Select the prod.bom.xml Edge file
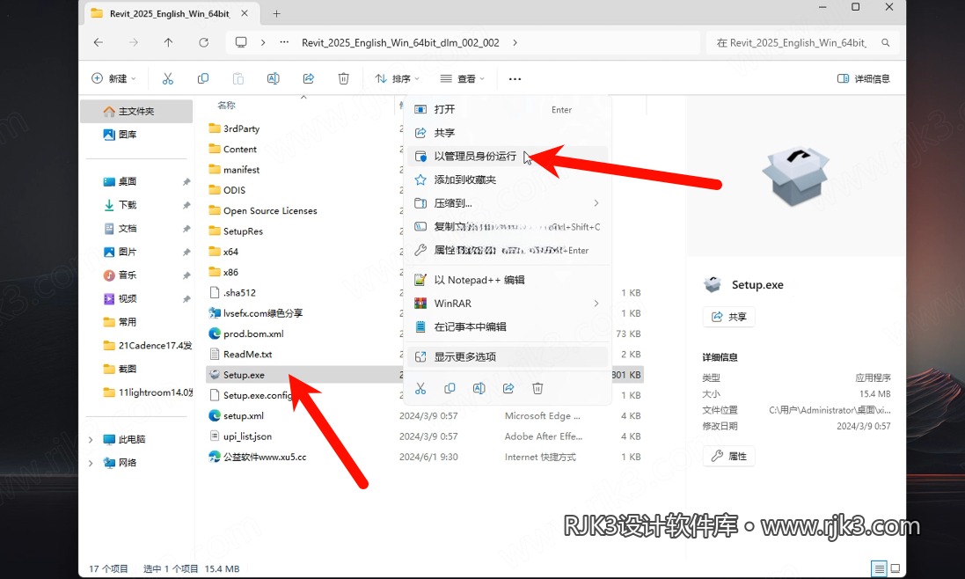The width and height of the screenshot is (965, 579). (253, 333)
